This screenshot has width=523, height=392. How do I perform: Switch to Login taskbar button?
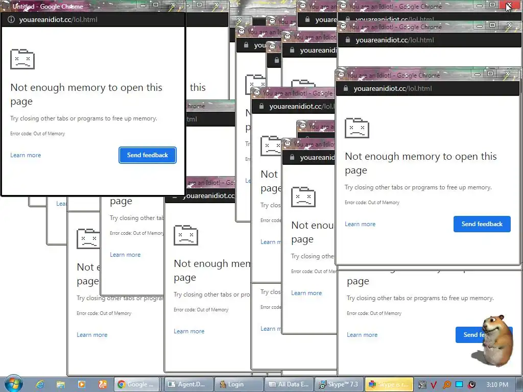pyautogui.click(x=239, y=384)
